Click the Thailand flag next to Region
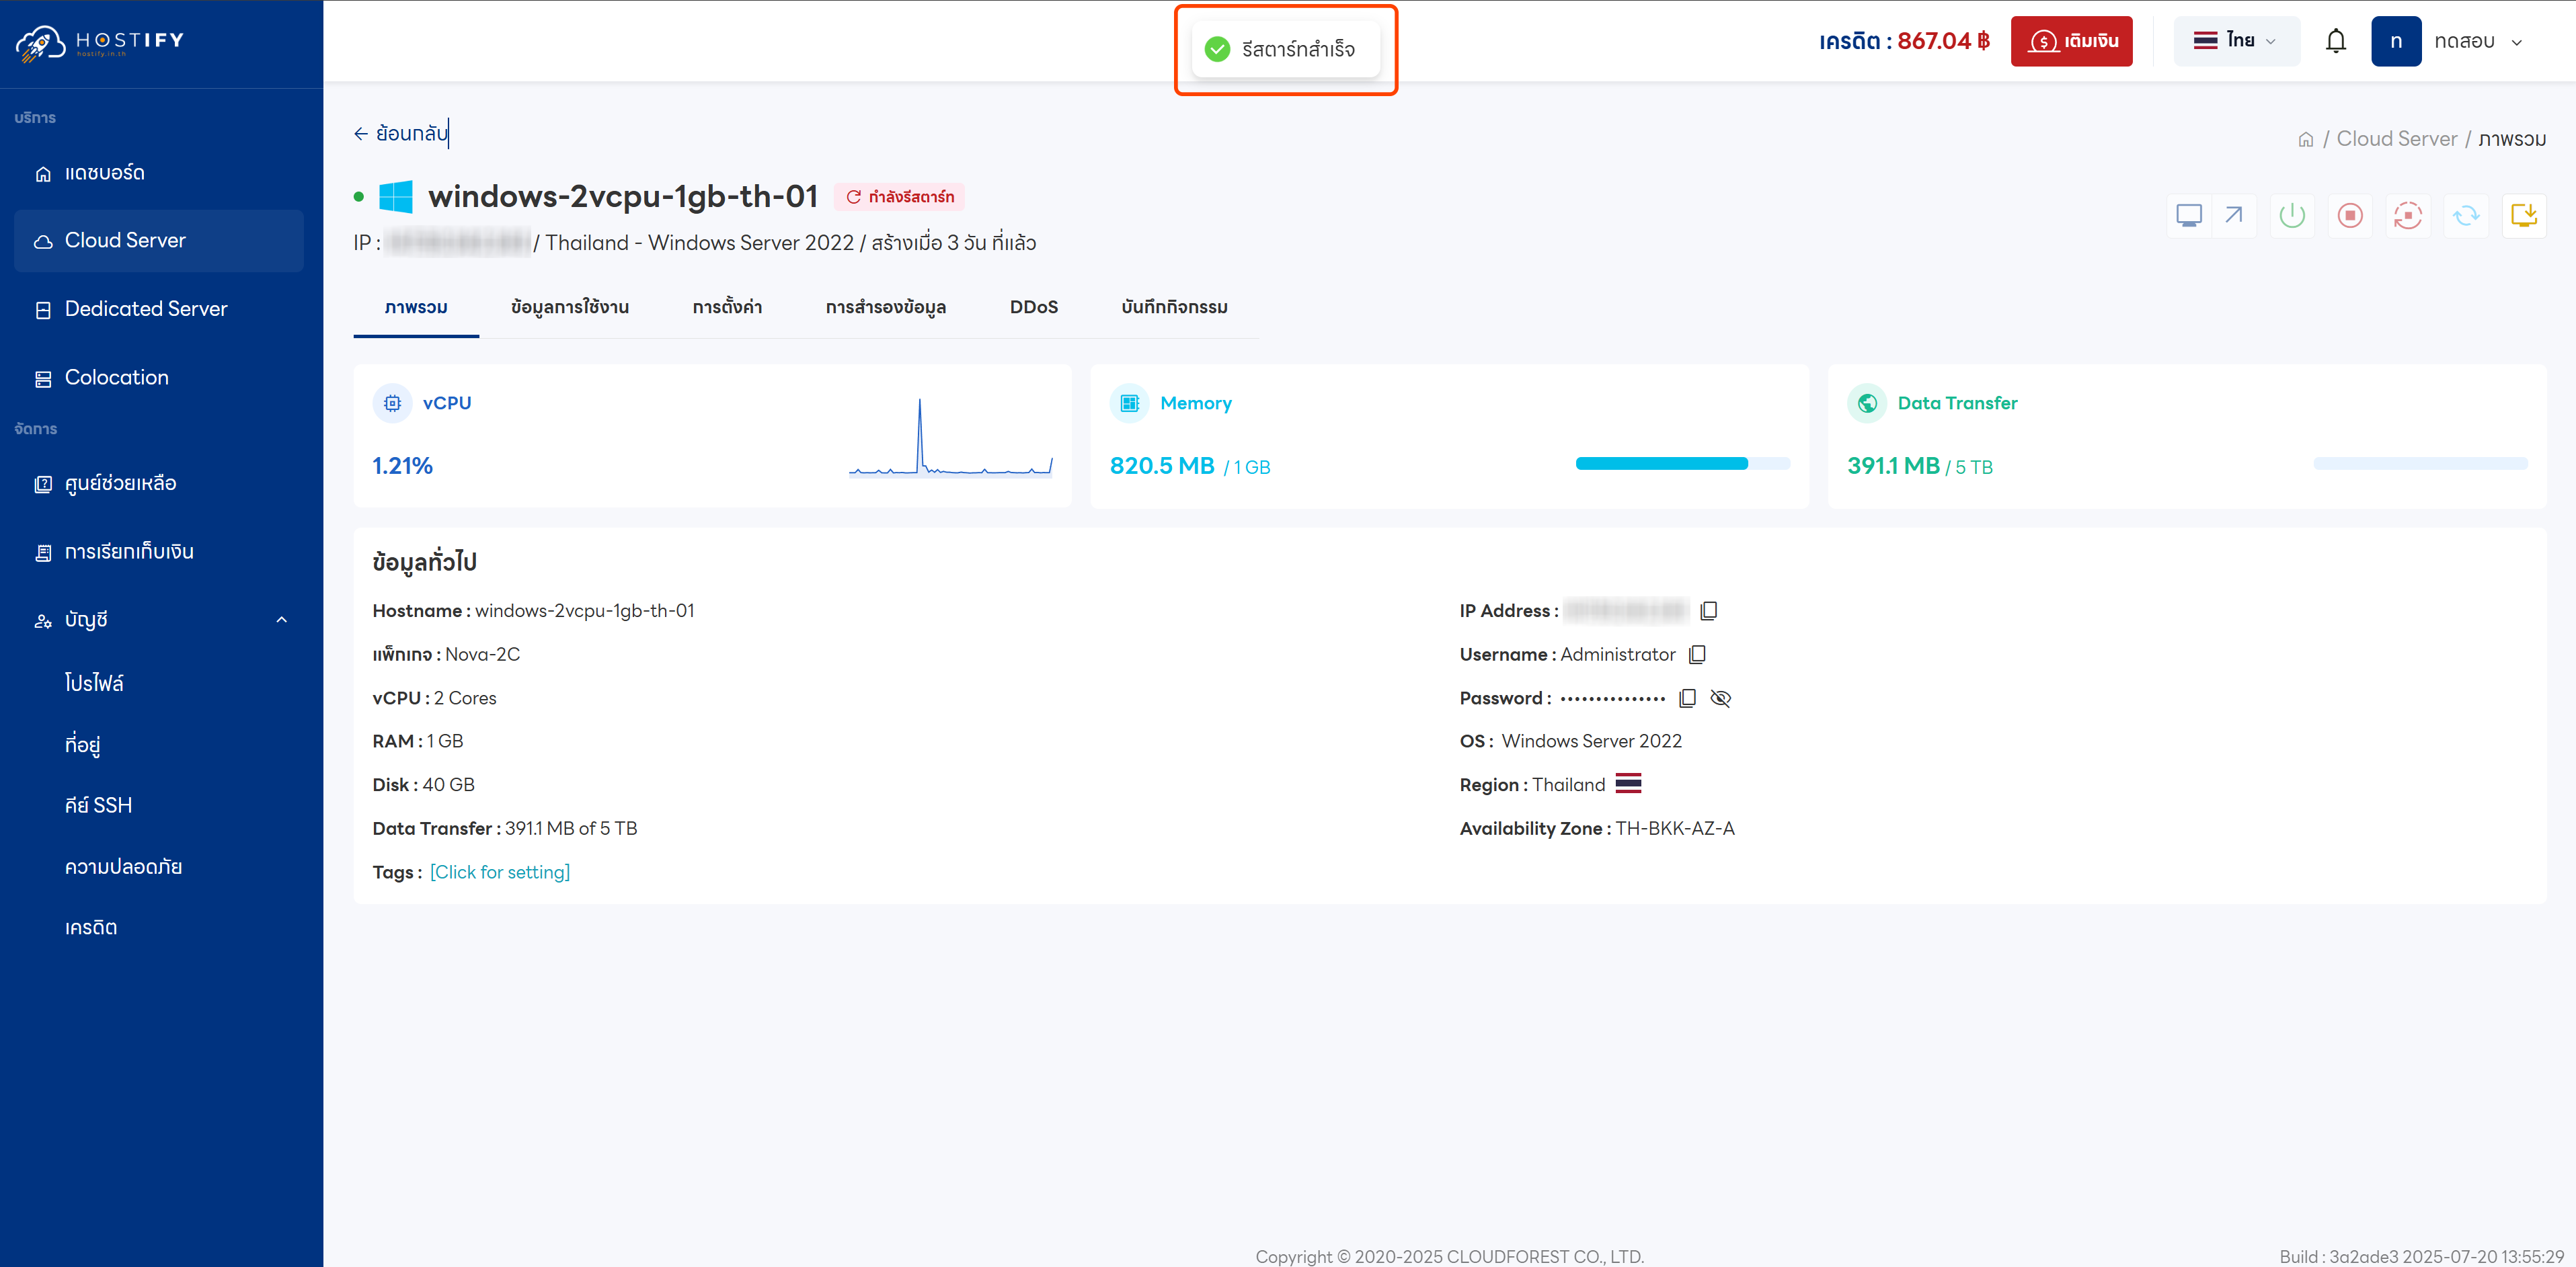2576x1267 pixels. (x=1628, y=784)
